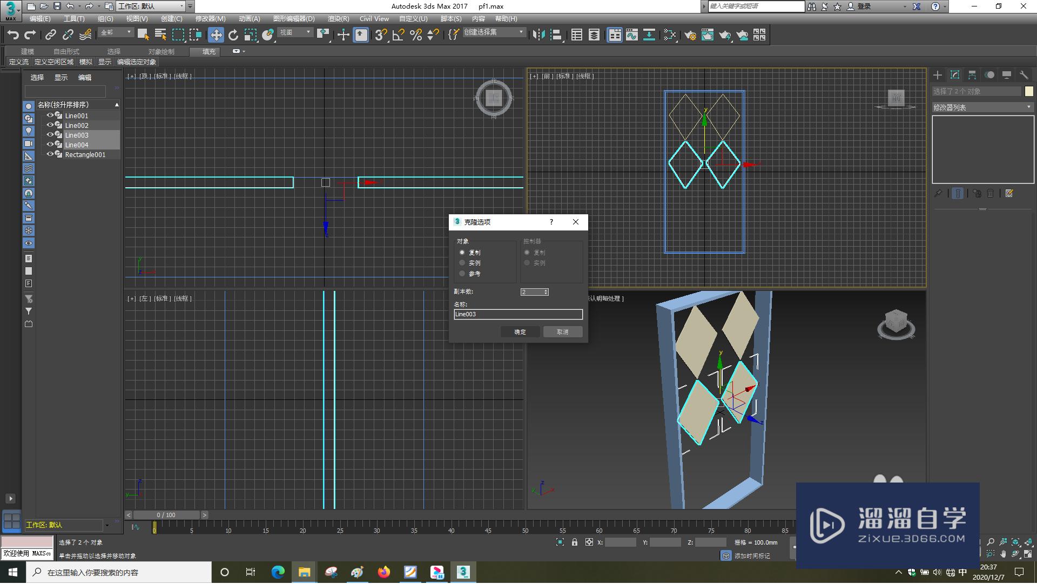Viewport: 1037px width, 584px height.
Task: Open the Animation (A) menu
Action: tap(249, 19)
